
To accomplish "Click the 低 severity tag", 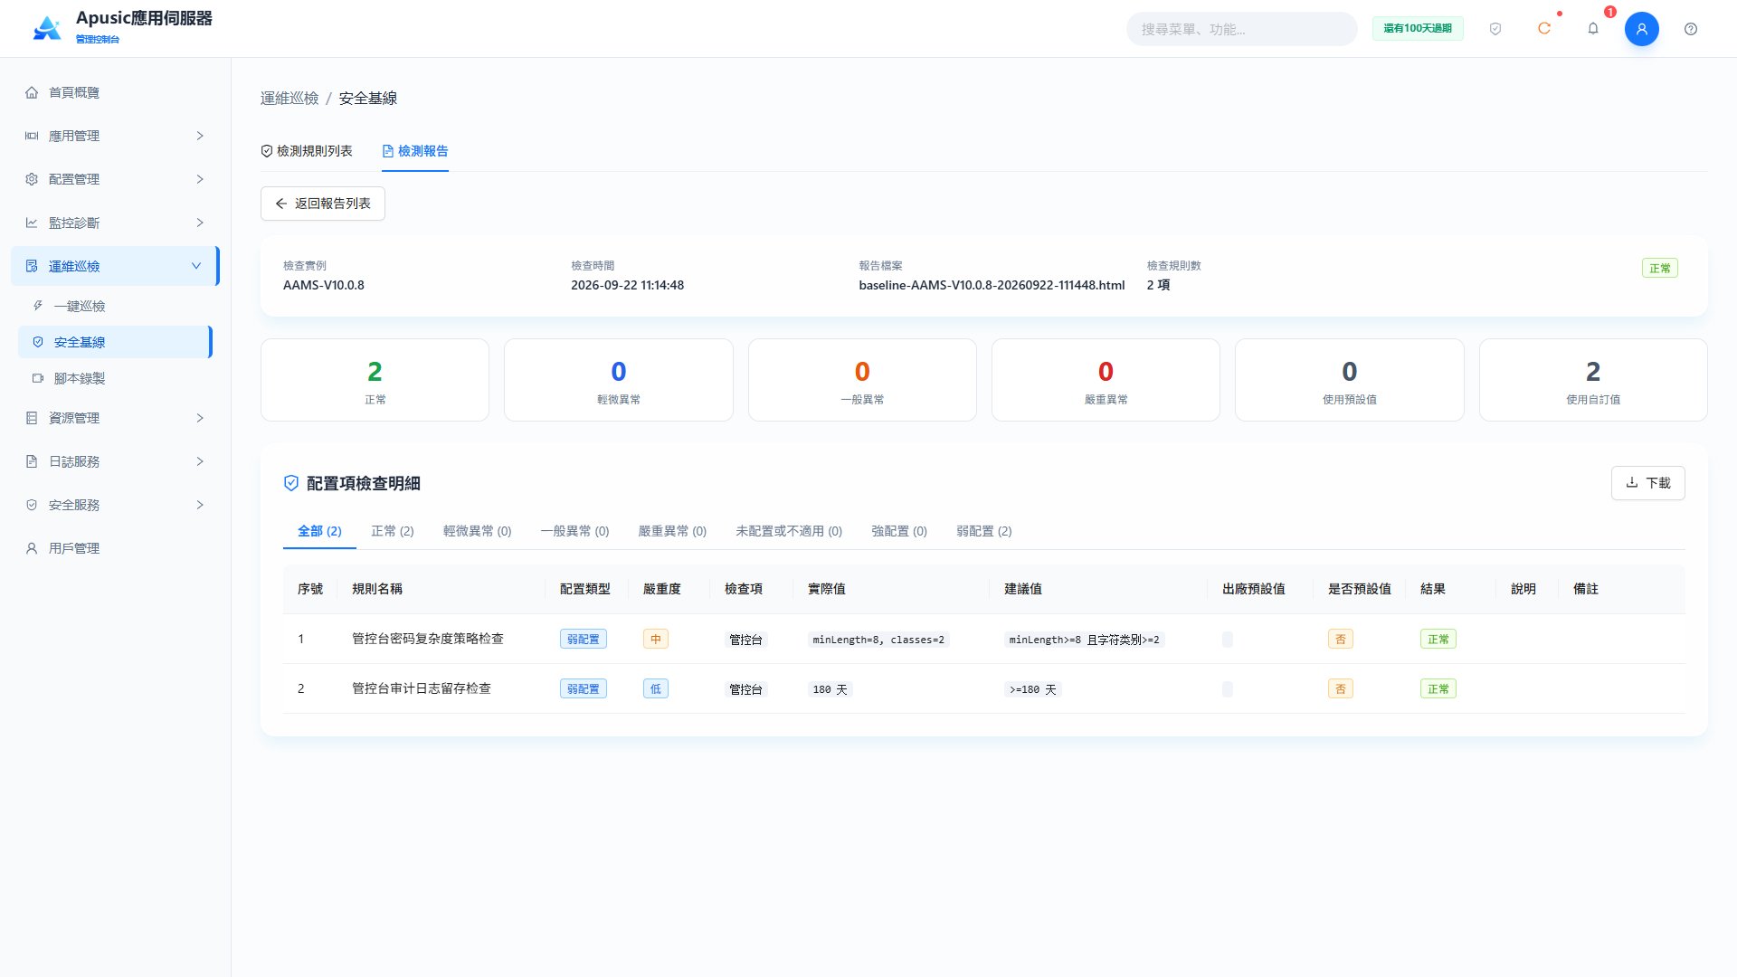I will point(656,689).
